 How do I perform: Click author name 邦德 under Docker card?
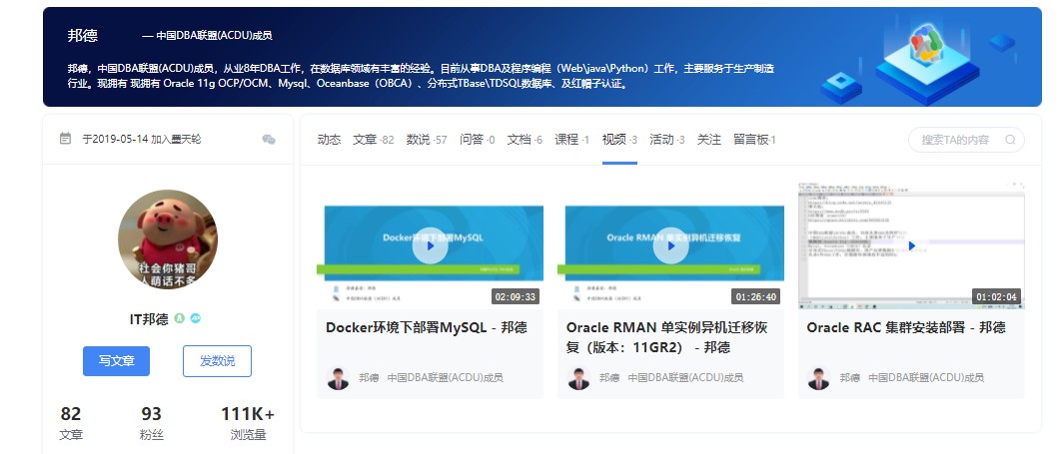369,378
